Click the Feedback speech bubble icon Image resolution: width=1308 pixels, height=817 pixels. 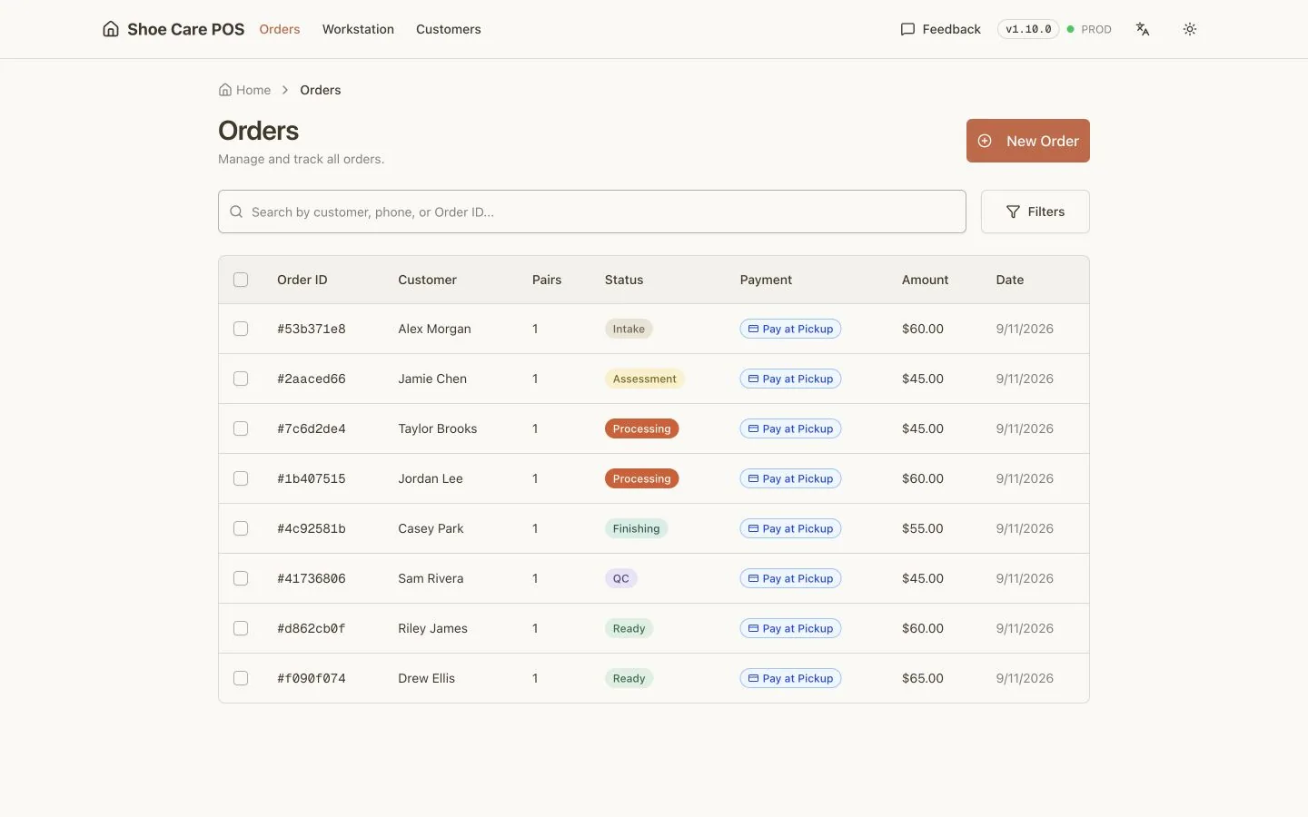(x=907, y=29)
